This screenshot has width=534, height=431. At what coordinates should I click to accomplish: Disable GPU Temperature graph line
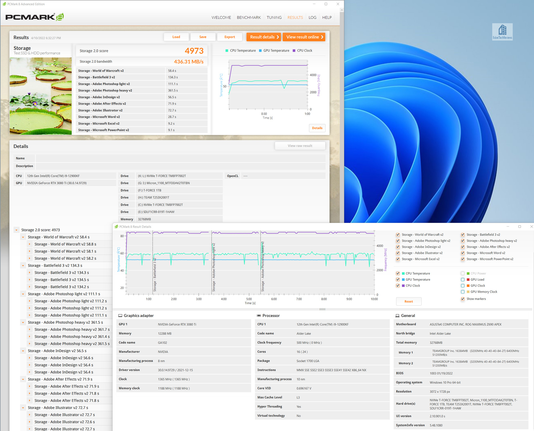(398, 280)
